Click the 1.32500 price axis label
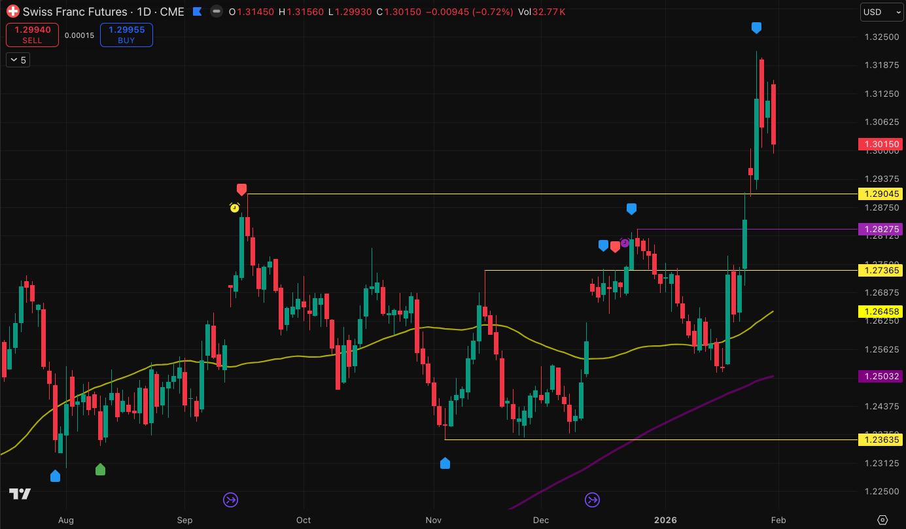Viewport: 906px width, 529px height. [880, 37]
